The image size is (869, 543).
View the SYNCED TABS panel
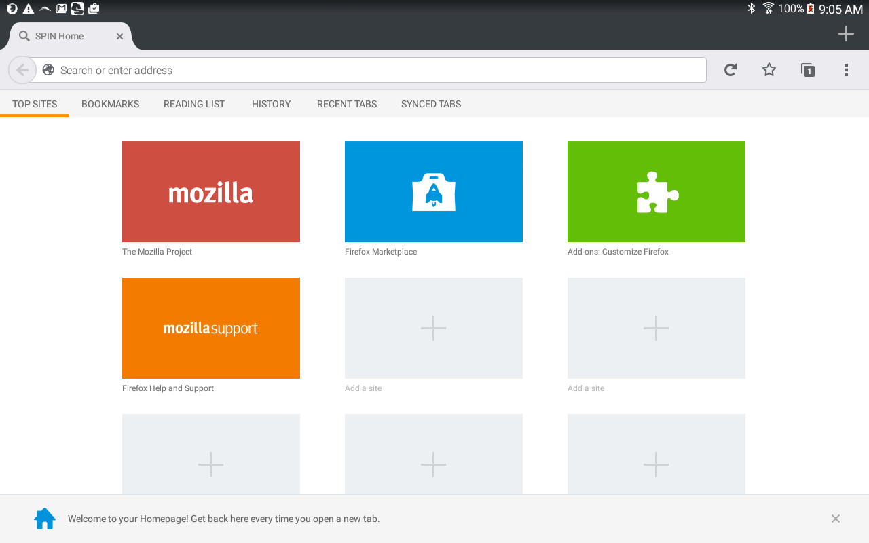tap(431, 104)
